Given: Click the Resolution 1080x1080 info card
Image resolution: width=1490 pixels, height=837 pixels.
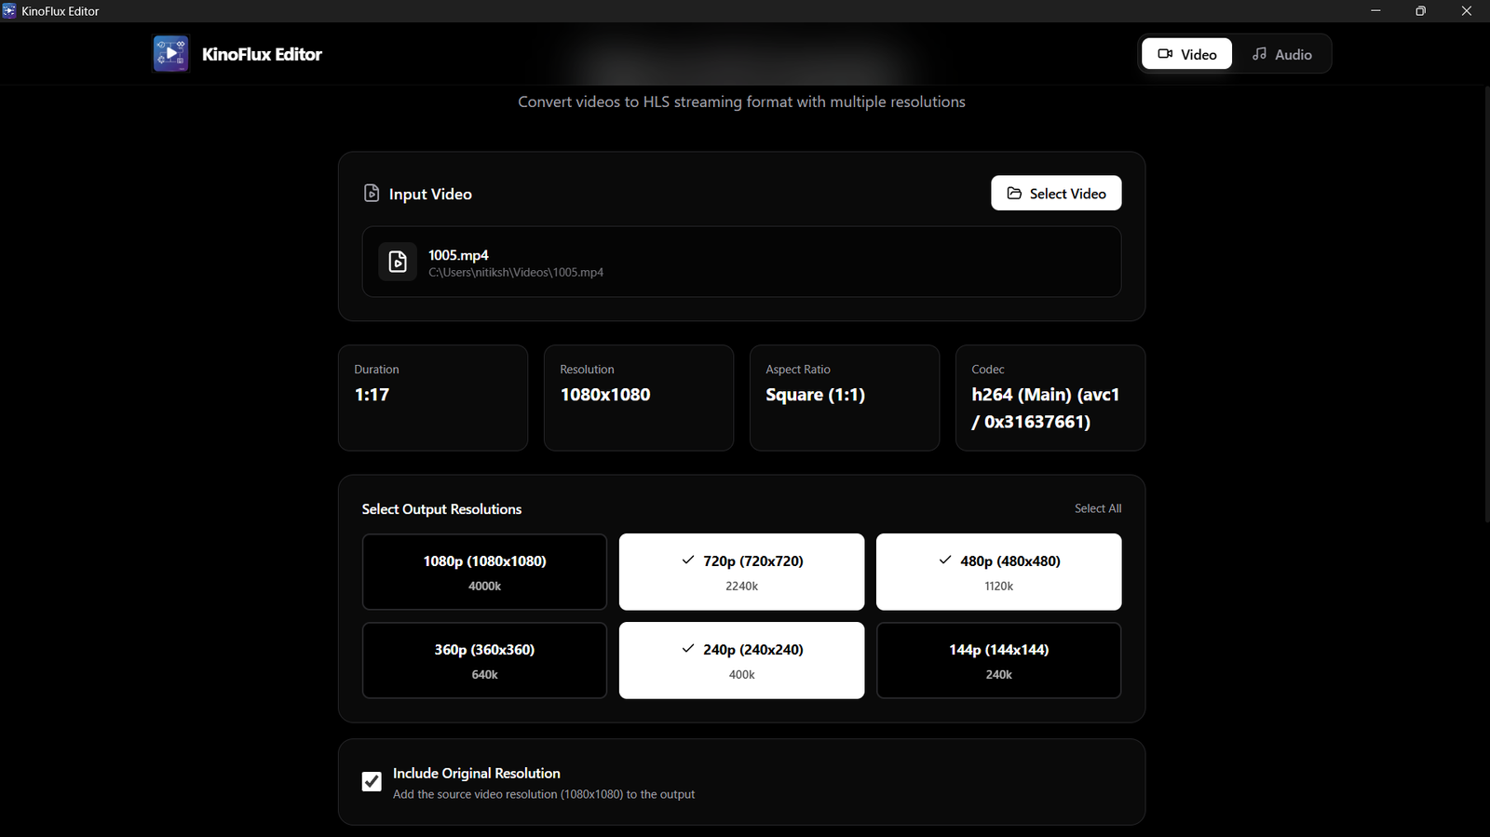Looking at the screenshot, I should [638, 398].
